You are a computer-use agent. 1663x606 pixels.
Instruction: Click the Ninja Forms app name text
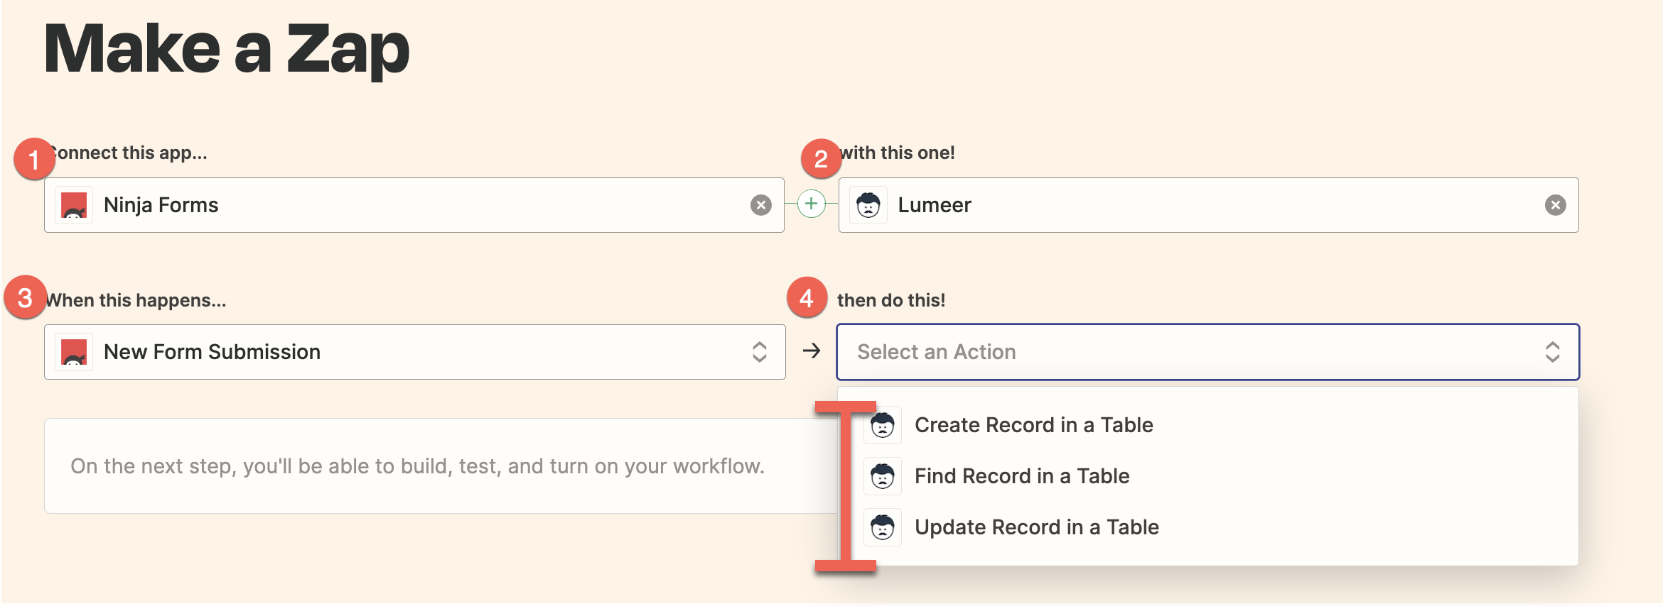click(161, 205)
